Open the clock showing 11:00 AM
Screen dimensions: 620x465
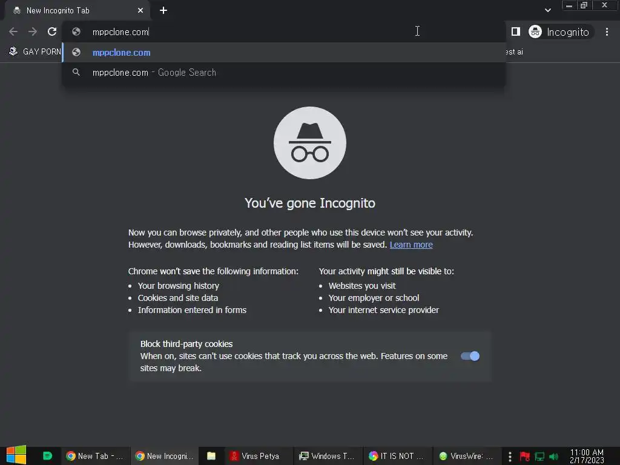(x=587, y=456)
